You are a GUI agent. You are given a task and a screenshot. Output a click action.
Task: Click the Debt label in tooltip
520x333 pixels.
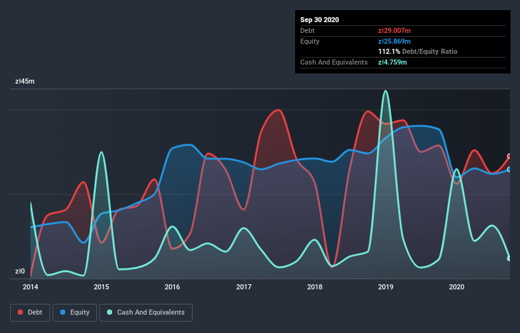pos(307,30)
